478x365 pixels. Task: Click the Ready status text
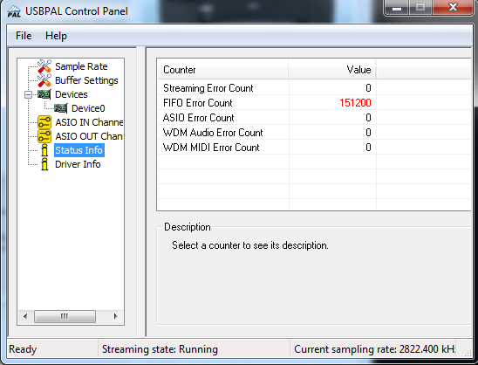tap(23, 349)
